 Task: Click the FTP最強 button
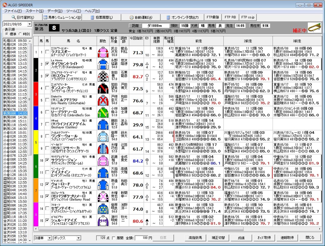coord(213,17)
